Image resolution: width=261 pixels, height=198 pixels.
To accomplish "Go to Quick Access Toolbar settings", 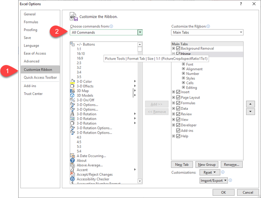I will tap(40, 77).
